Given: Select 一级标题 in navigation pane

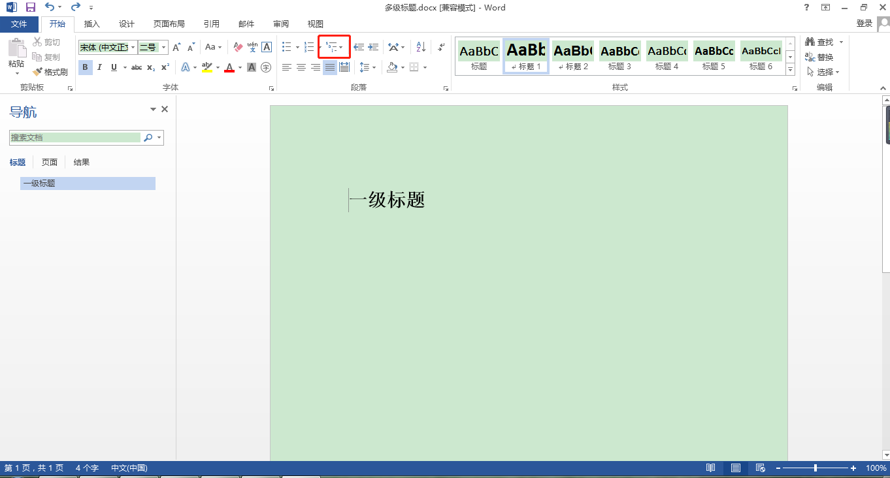Looking at the screenshot, I should pos(88,183).
